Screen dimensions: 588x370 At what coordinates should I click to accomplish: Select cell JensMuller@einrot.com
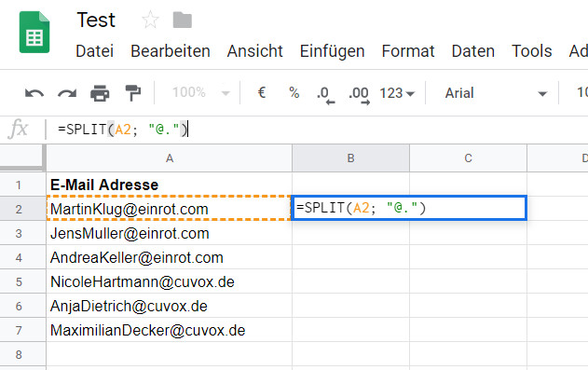point(169,233)
